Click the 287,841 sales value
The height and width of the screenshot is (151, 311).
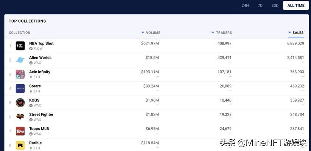[x=297, y=129]
